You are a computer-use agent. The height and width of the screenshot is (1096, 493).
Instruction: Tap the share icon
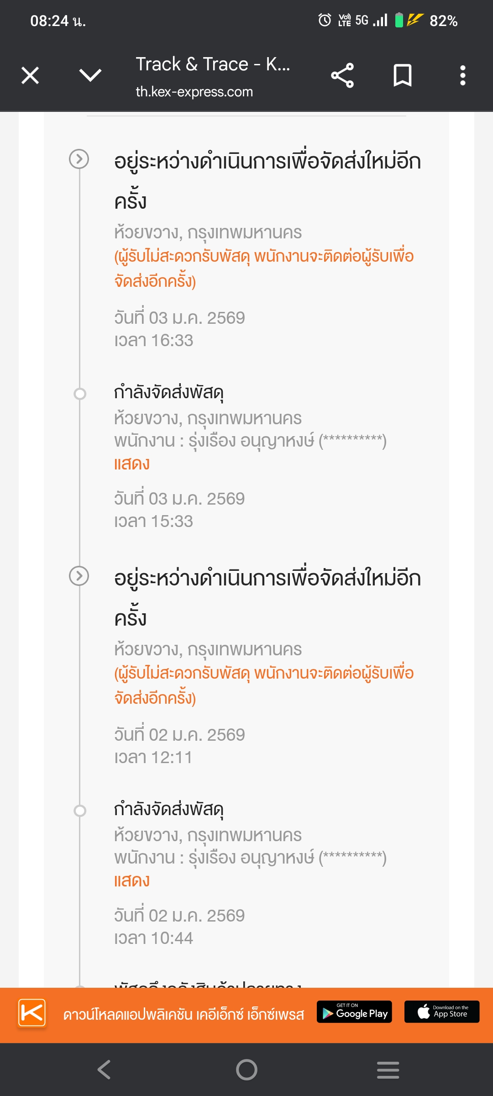[342, 75]
